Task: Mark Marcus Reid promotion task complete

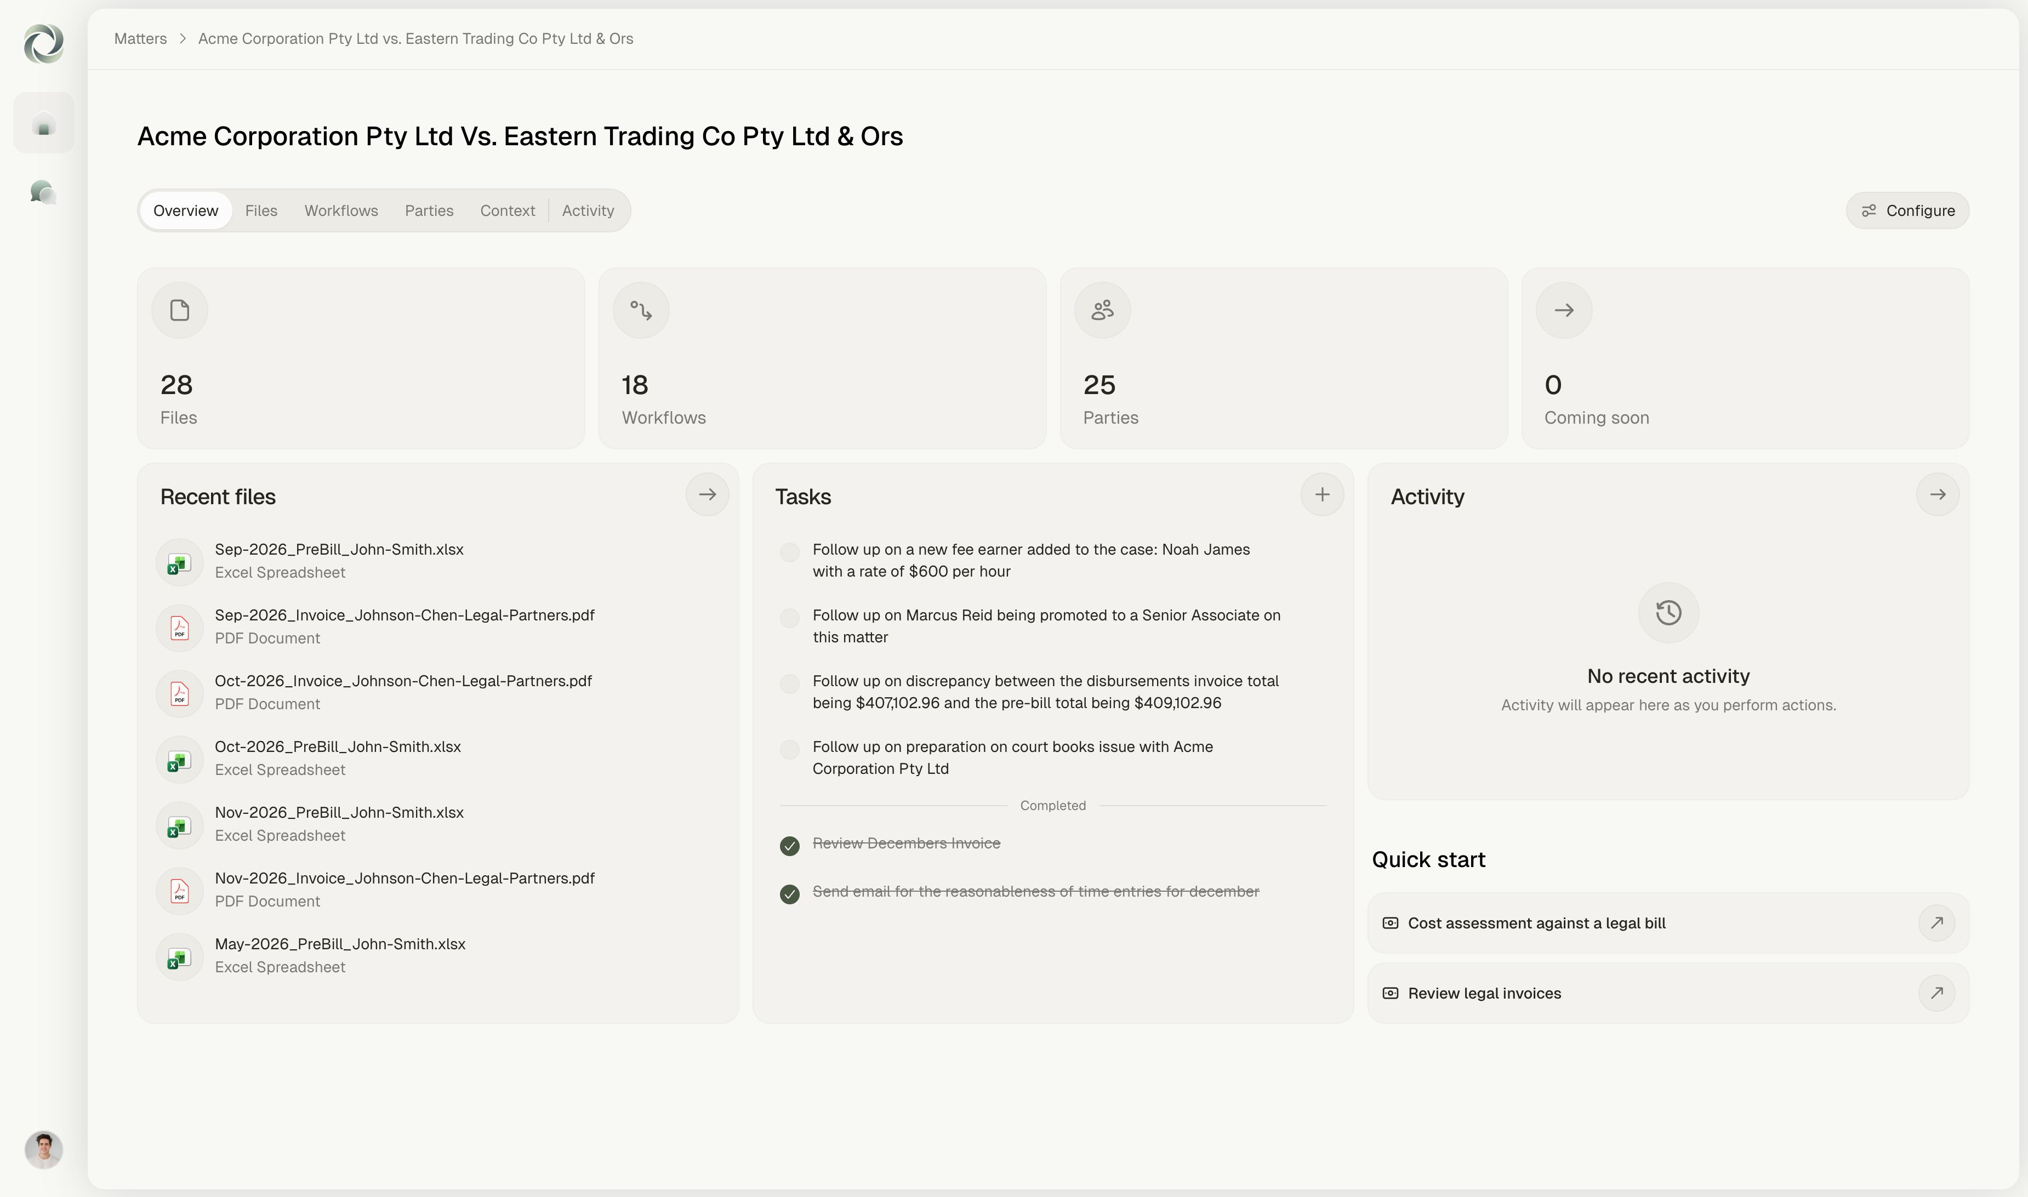Action: (x=789, y=618)
